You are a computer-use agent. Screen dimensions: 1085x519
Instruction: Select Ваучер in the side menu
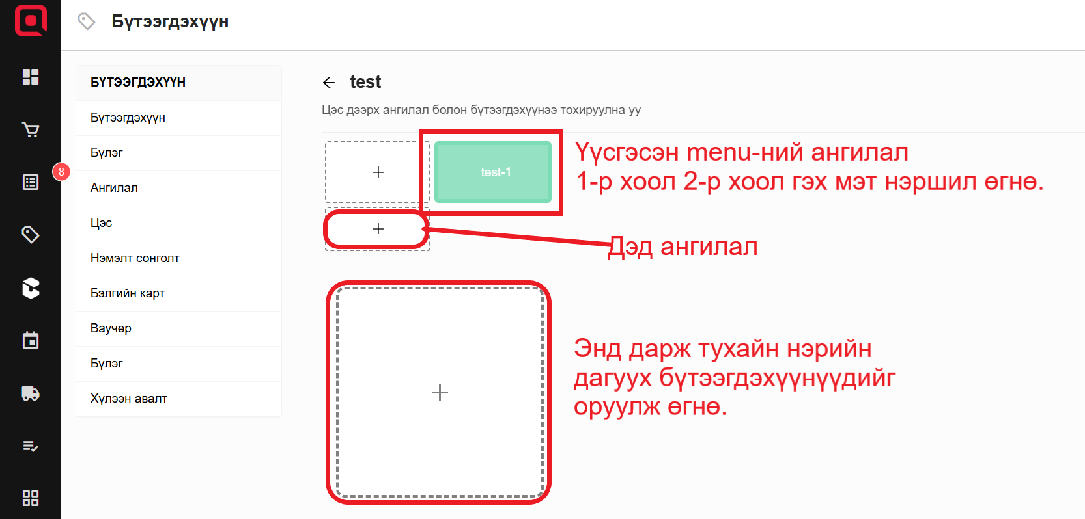(x=111, y=328)
